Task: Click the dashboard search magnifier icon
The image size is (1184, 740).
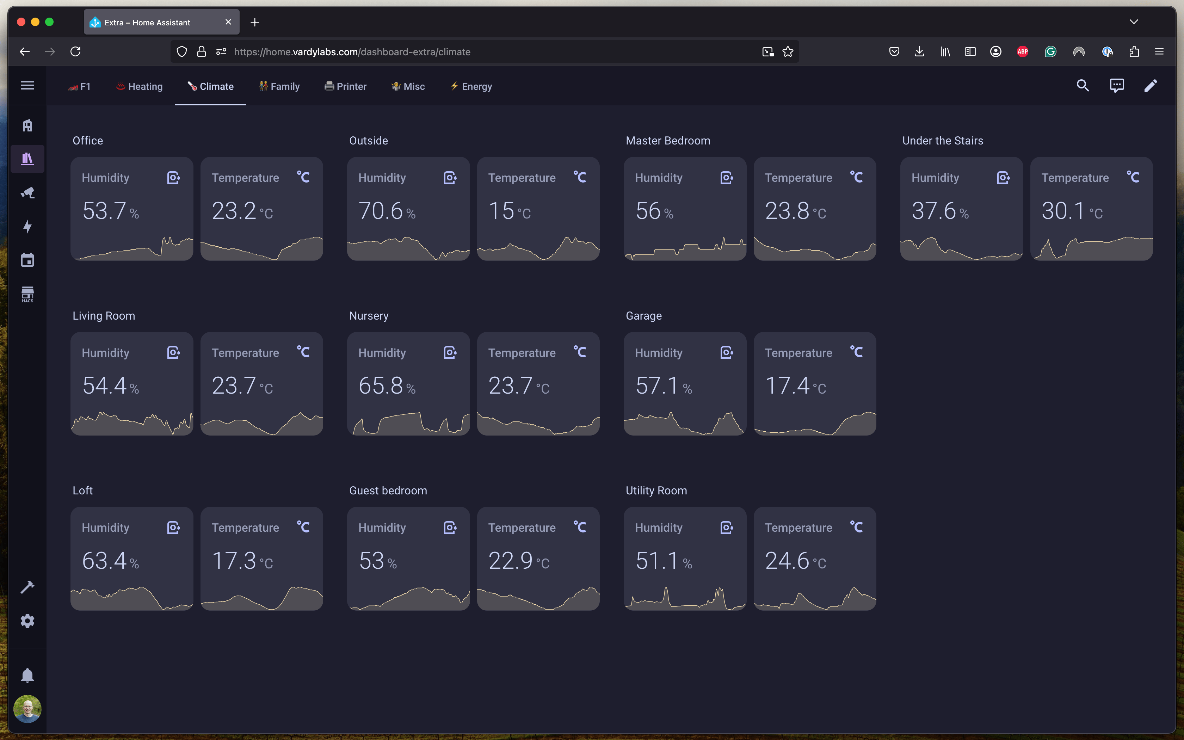Action: click(1082, 86)
